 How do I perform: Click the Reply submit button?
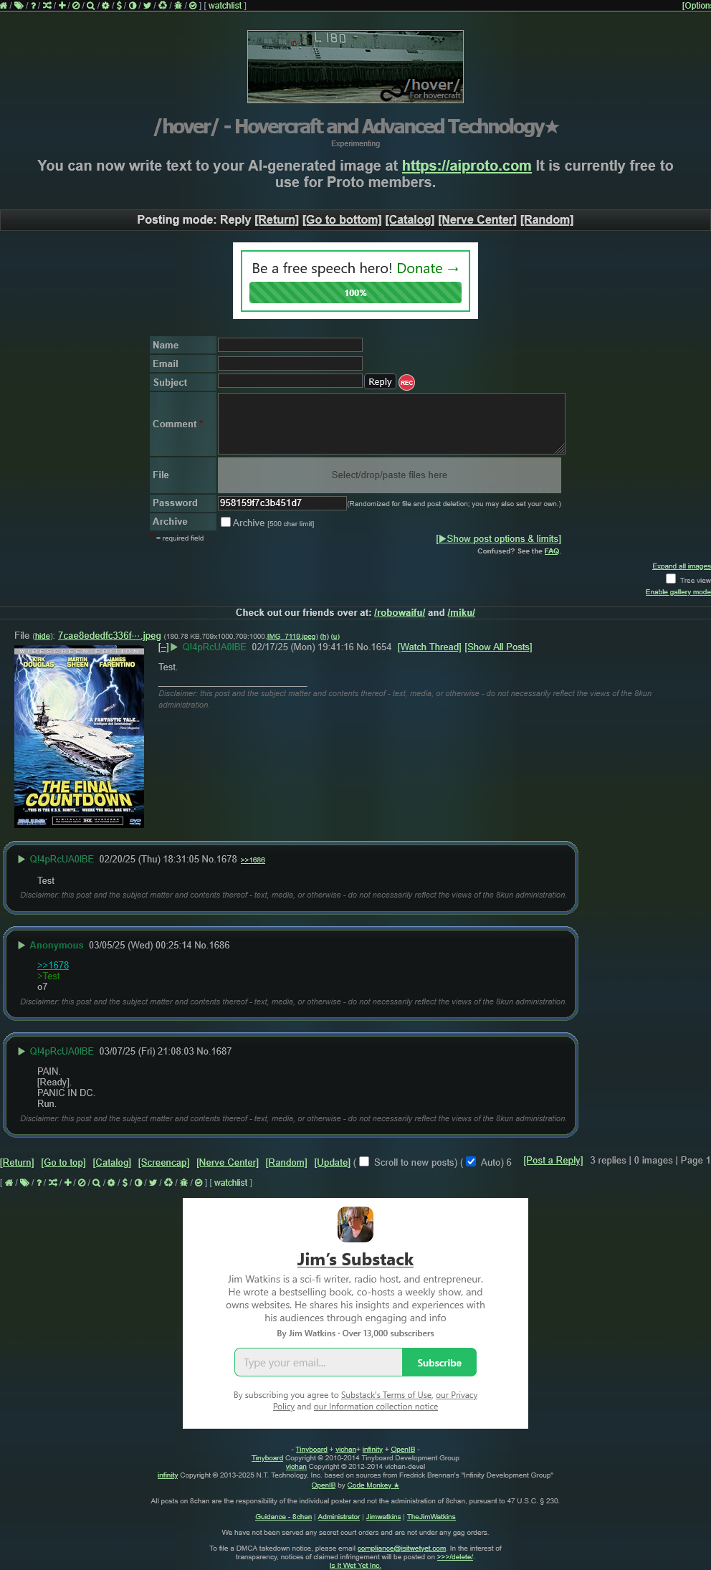tap(380, 382)
